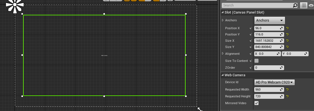Select the Web Camera widget label in canvas

click(104, 56)
